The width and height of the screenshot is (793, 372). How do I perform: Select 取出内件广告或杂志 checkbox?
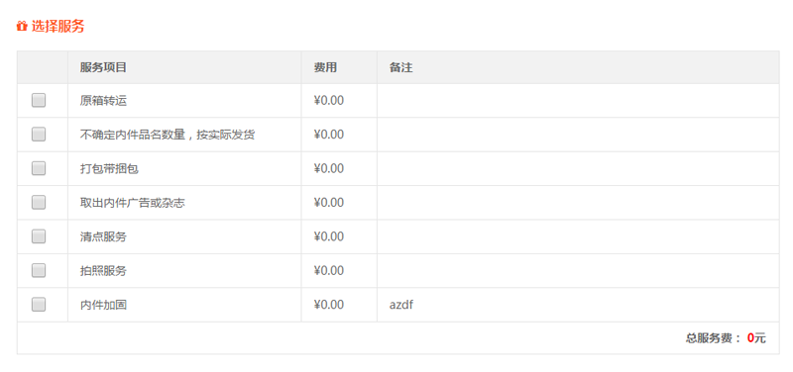[39, 203]
